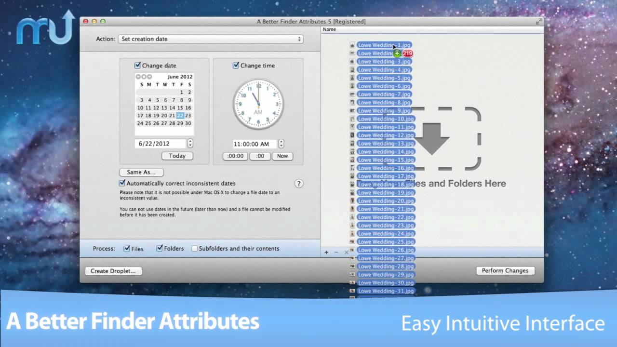Click the Same As... button

[x=141, y=172]
